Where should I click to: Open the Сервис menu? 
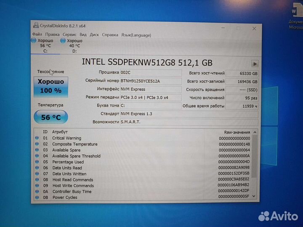(x=69, y=34)
